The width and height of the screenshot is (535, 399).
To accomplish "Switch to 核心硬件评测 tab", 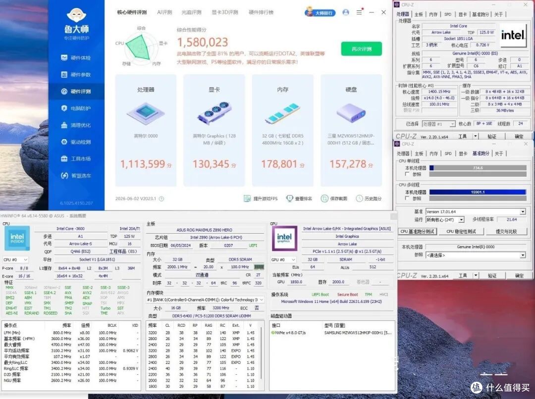I will click(132, 12).
